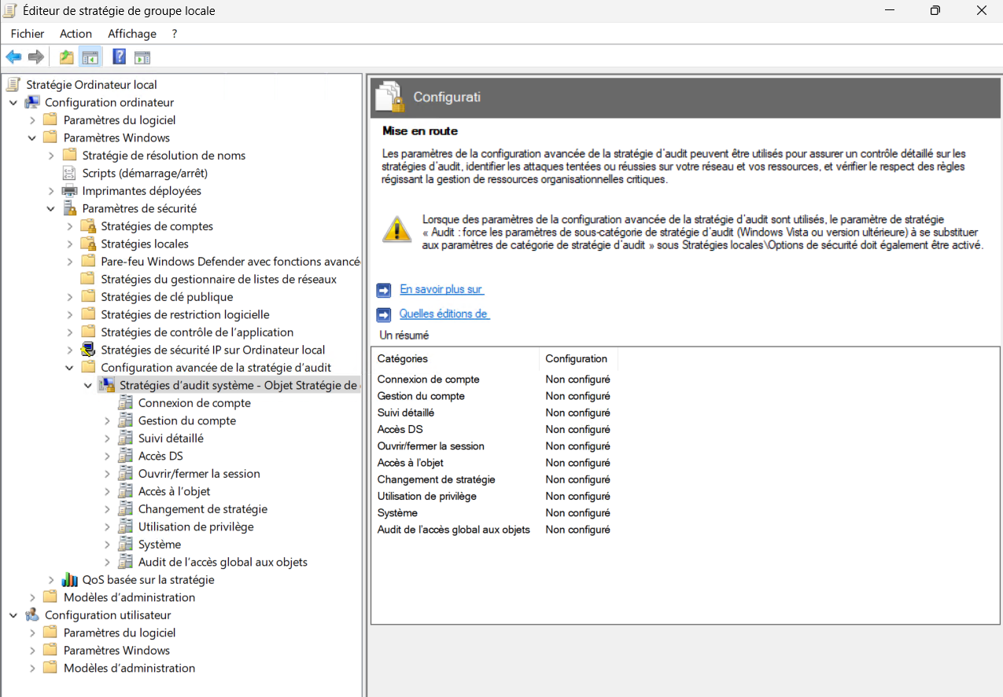
Task: Collapse the Configuration utilisateur node
Action: pos(13,615)
